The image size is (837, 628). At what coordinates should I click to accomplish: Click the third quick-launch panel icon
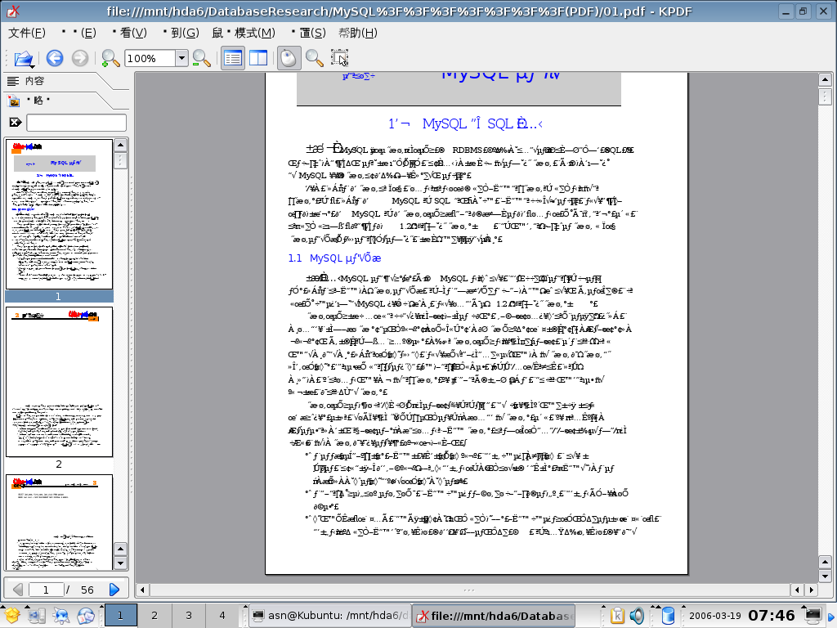coord(60,616)
